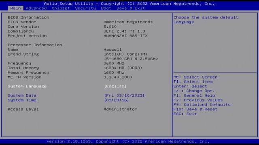The width and height of the screenshot is (259, 145).
Task: Click the 'Enter: Select' key hint
Action: [x=190, y=87]
